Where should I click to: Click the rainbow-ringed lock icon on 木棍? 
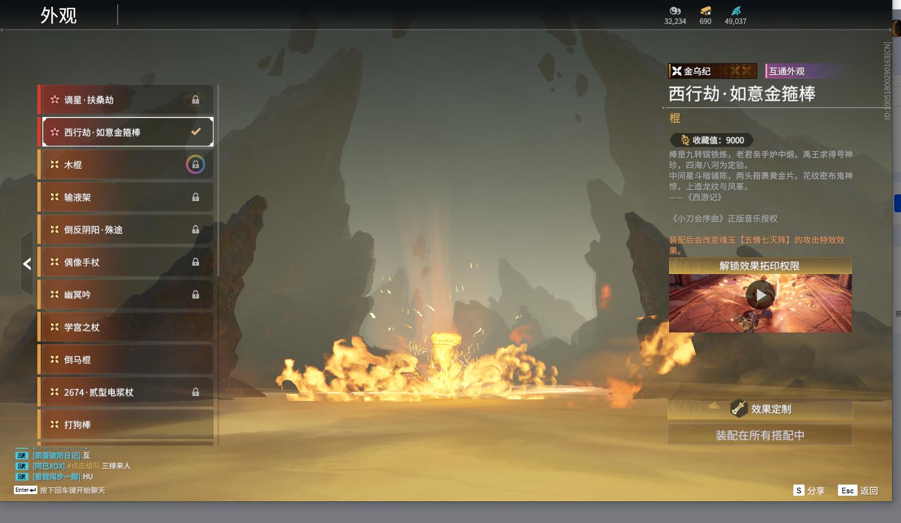click(x=195, y=164)
